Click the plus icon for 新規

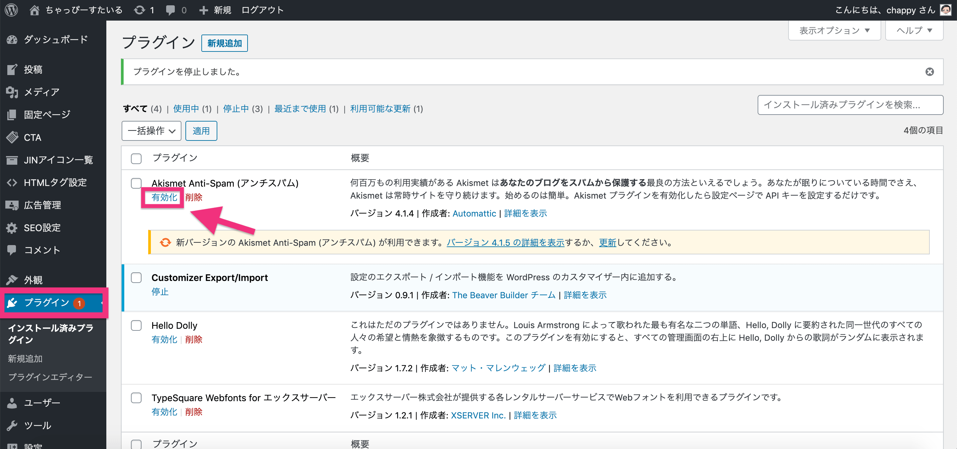pyautogui.click(x=203, y=10)
